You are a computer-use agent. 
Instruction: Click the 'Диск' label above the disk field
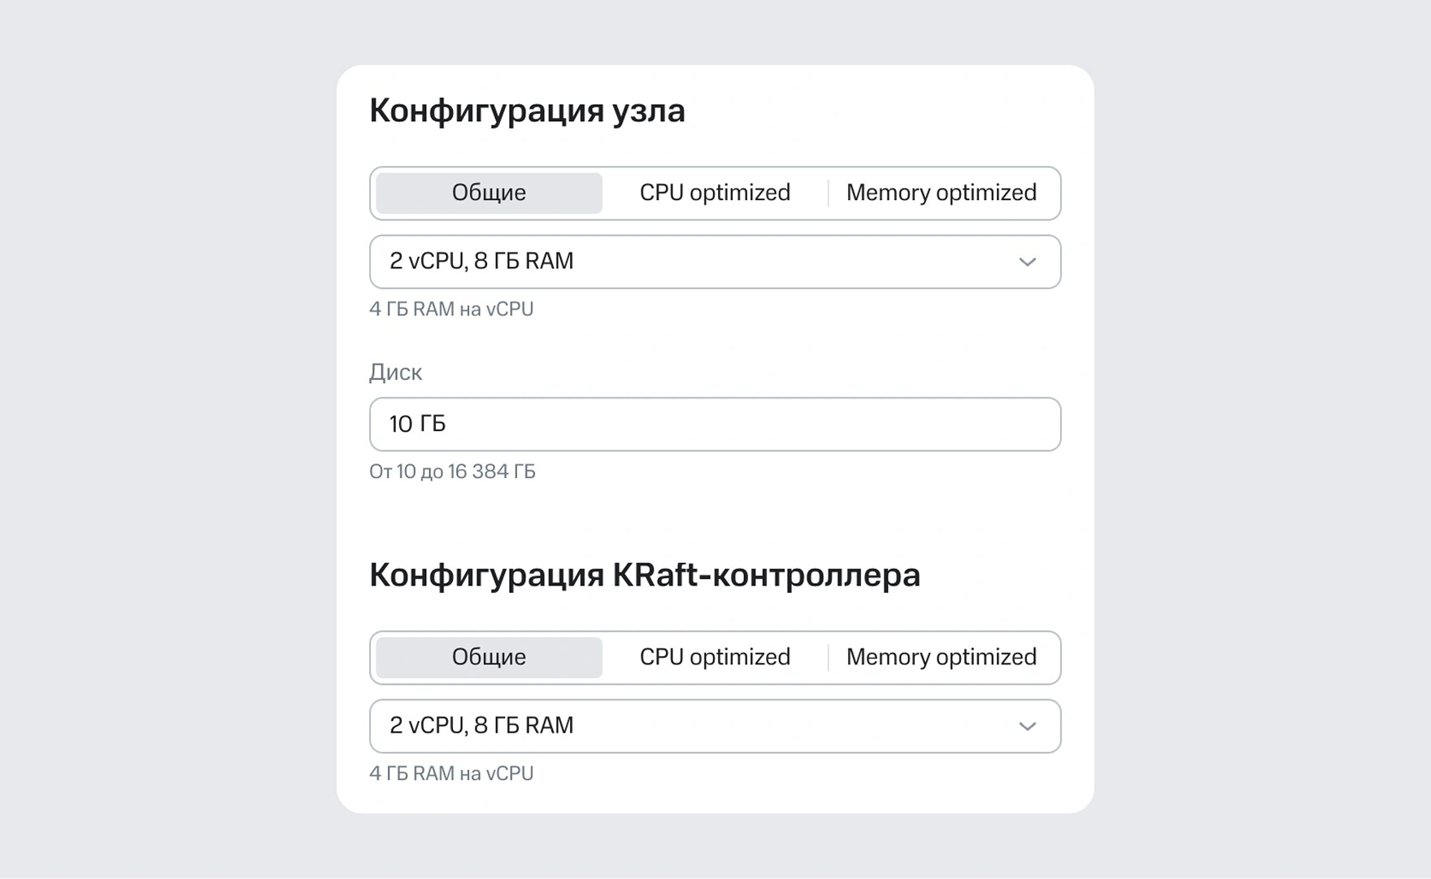click(x=395, y=372)
